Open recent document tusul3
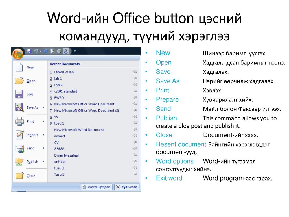Viewport: 289px width, 217px height. pyautogui.click(x=59, y=168)
